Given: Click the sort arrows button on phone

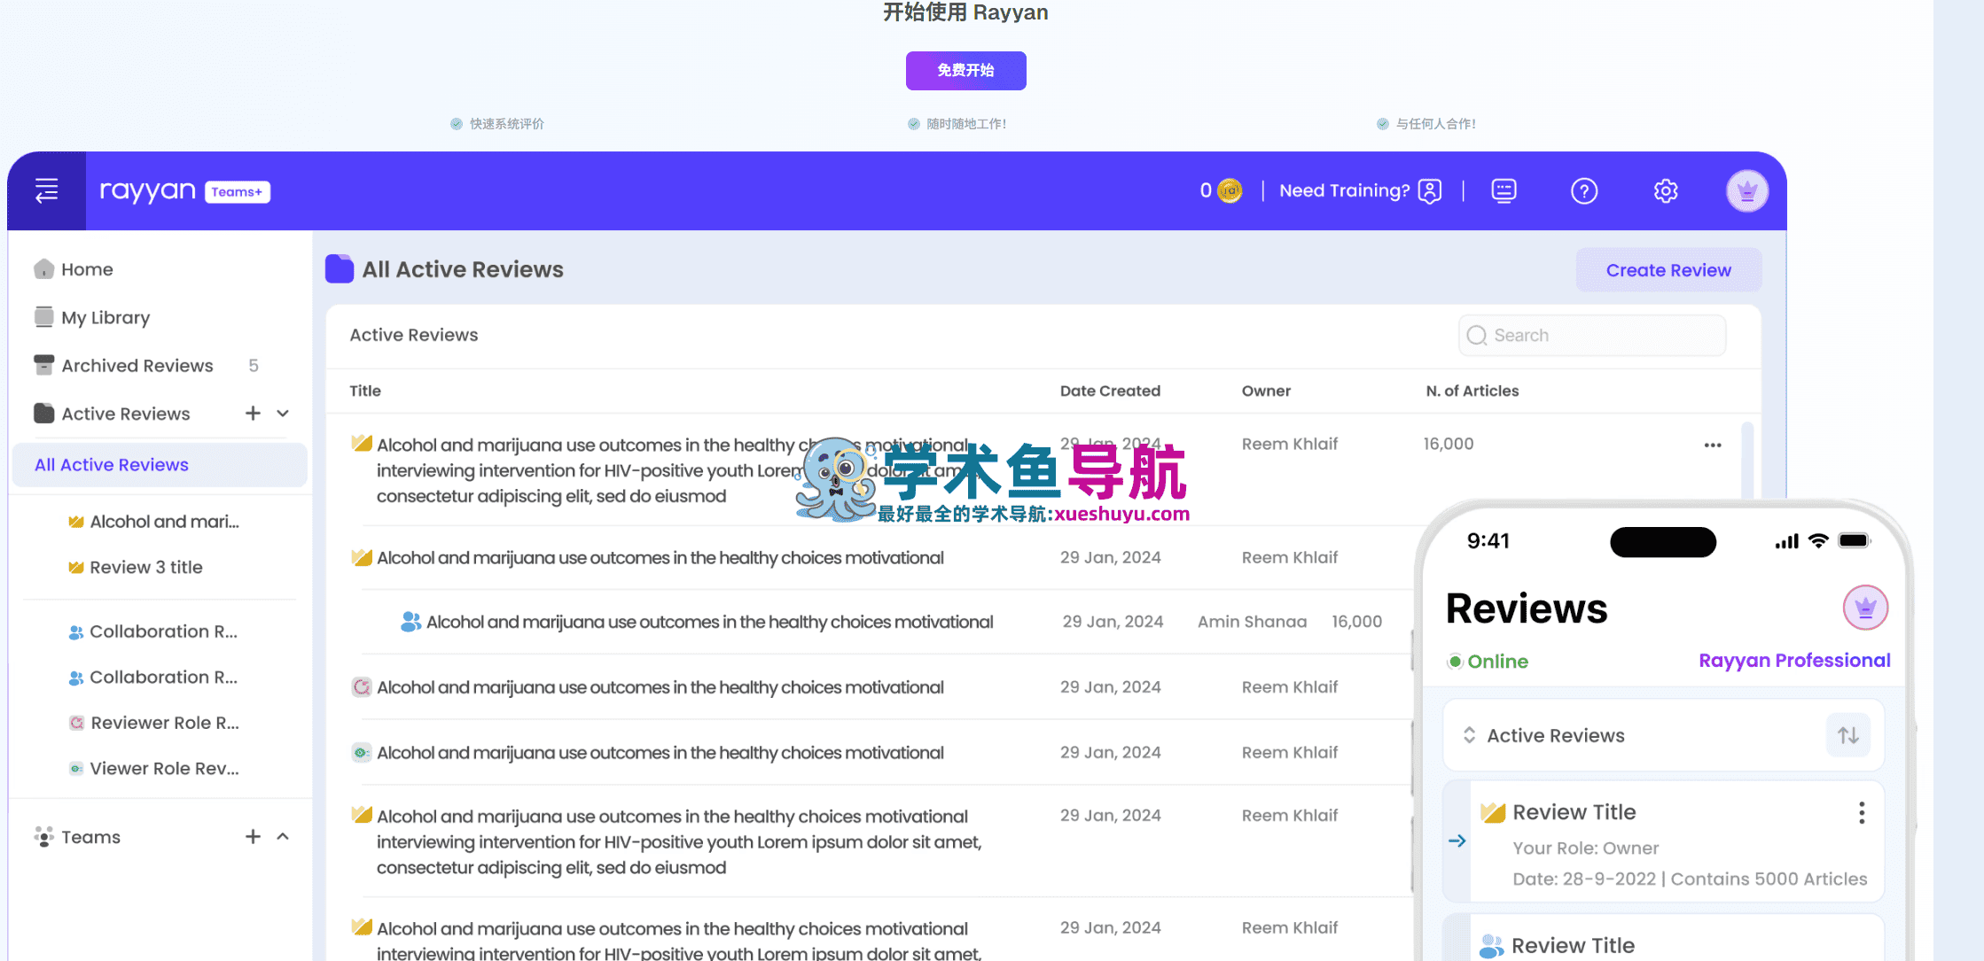Looking at the screenshot, I should (x=1848, y=735).
